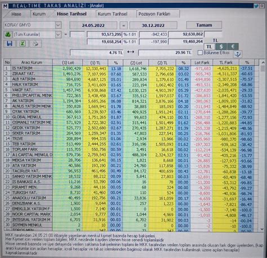Viewport: 267px width, 258px height.
Task: Select the ANADOLU YATIRIM row
Action: point(131,198)
